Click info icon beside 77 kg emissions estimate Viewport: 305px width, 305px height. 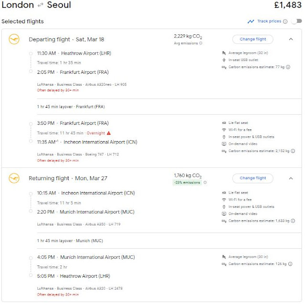(289, 67)
